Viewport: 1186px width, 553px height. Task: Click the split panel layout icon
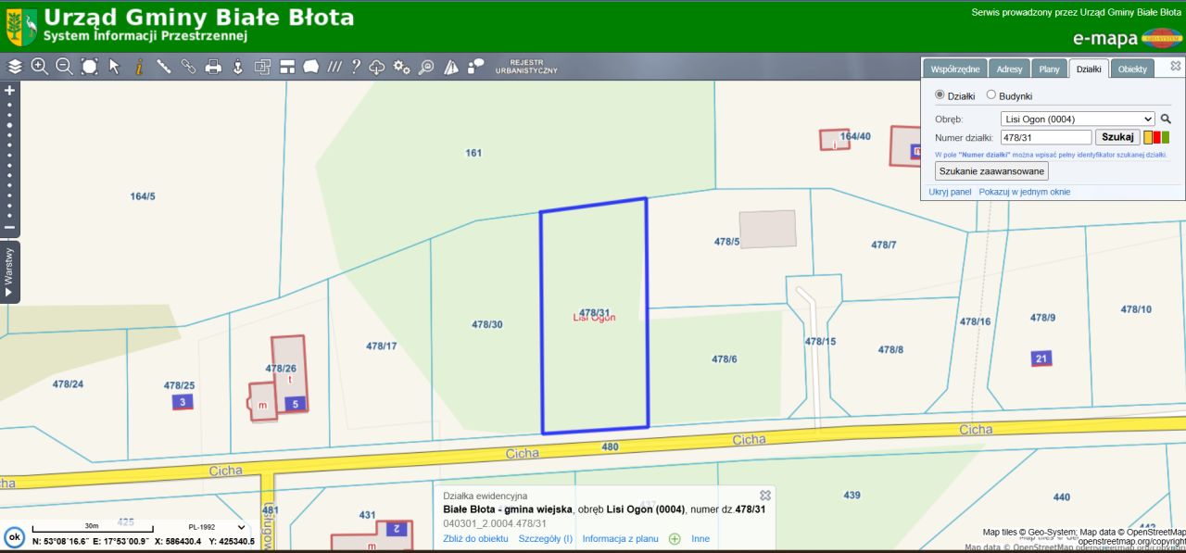click(x=287, y=67)
